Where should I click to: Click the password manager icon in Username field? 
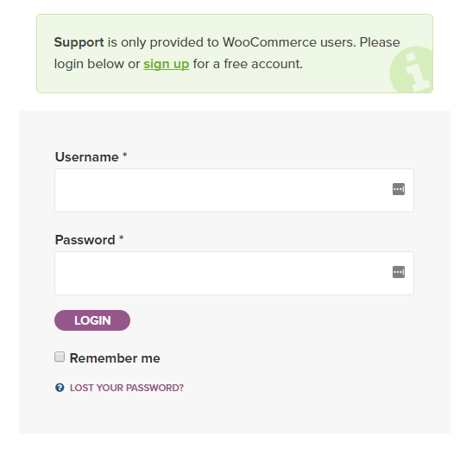pyautogui.click(x=398, y=189)
